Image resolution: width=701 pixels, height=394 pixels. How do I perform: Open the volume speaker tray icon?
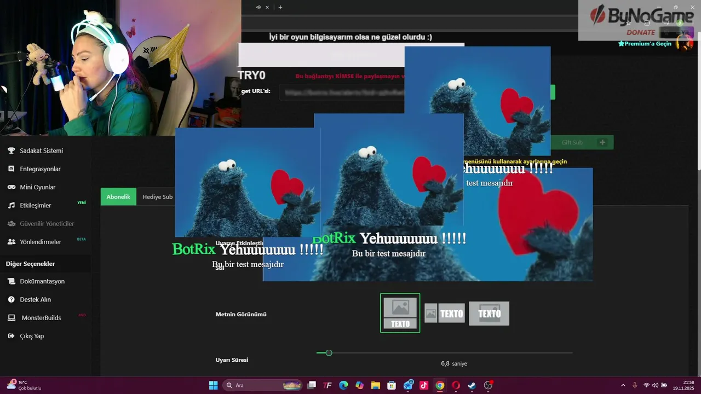(x=656, y=385)
